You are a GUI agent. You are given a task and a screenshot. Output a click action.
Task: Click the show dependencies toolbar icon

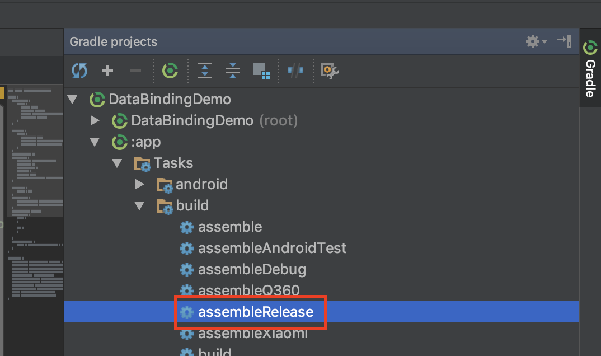click(261, 71)
